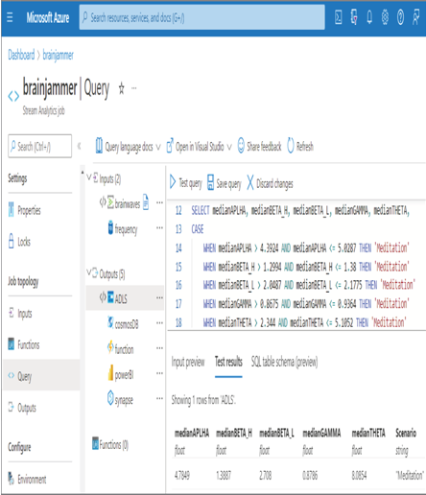Open more options for synapse output
The image size is (426, 495).
(159, 398)
